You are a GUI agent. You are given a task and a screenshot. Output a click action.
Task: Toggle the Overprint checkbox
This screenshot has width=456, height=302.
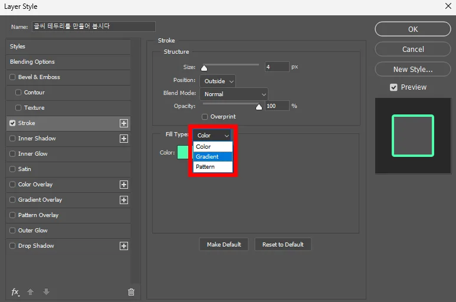click(x=205, y=117)
